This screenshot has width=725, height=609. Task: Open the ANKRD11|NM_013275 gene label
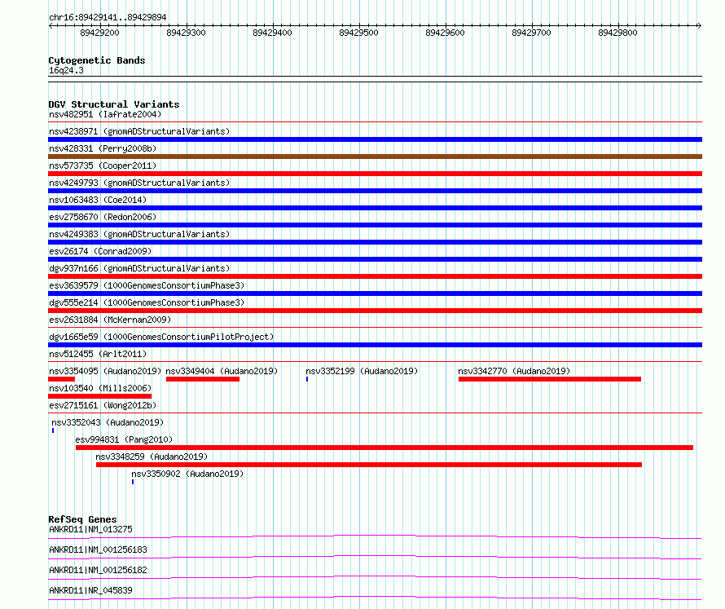[90, 529]
